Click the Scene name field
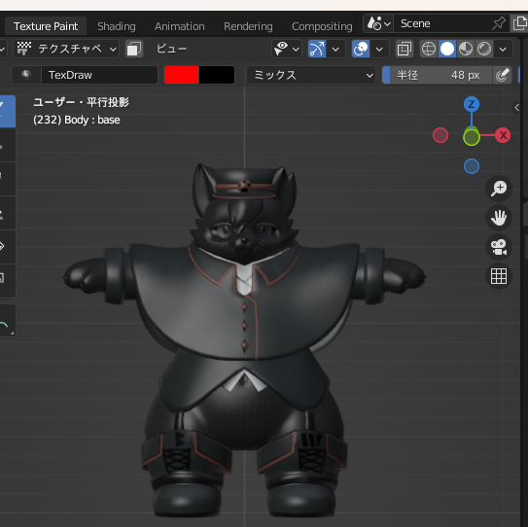This screenshot has width=528, height=527. tap(442, 23)
